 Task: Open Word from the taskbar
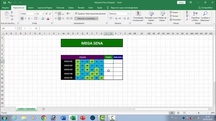pyautogui.click(x=63, y=118)
